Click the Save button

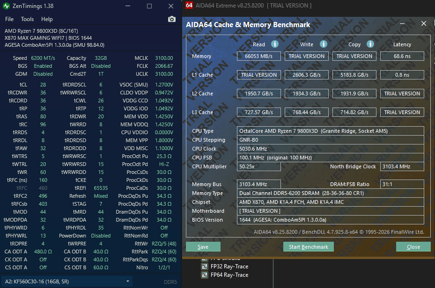click(203, 247)
